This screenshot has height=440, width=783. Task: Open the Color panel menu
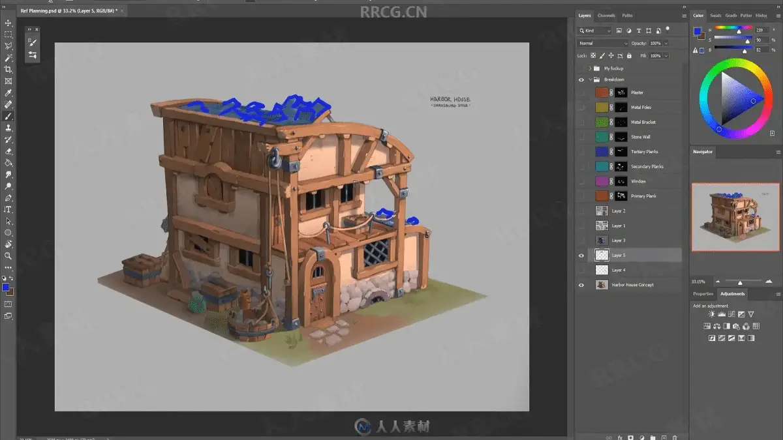pos(778,15)
